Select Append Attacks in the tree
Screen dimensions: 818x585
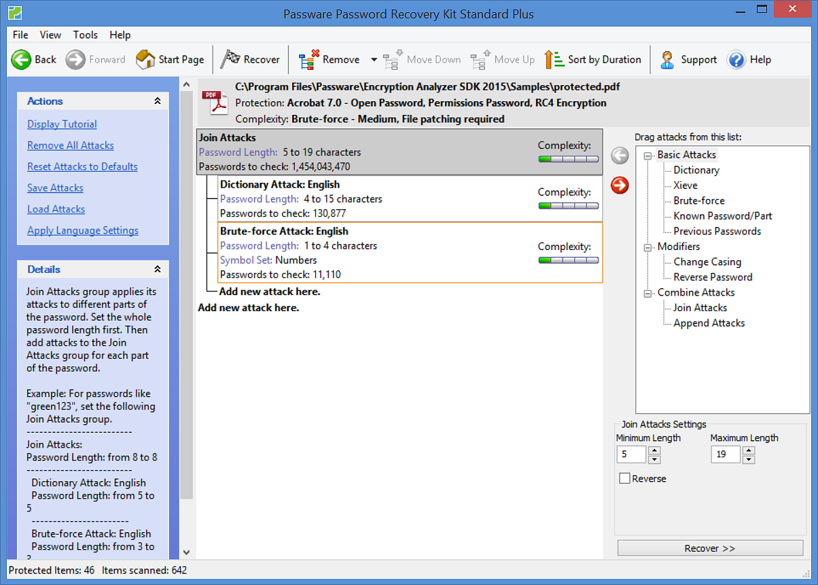(x=709, y=323)
